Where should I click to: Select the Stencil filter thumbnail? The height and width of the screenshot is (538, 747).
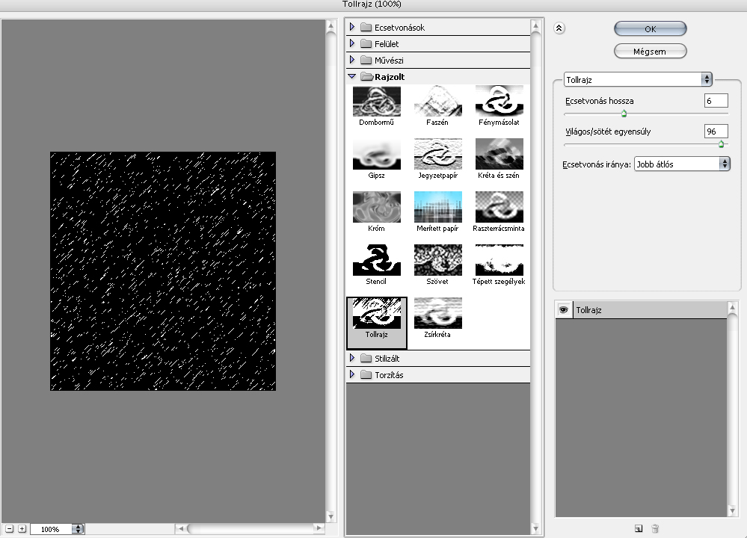pos(376,260)
